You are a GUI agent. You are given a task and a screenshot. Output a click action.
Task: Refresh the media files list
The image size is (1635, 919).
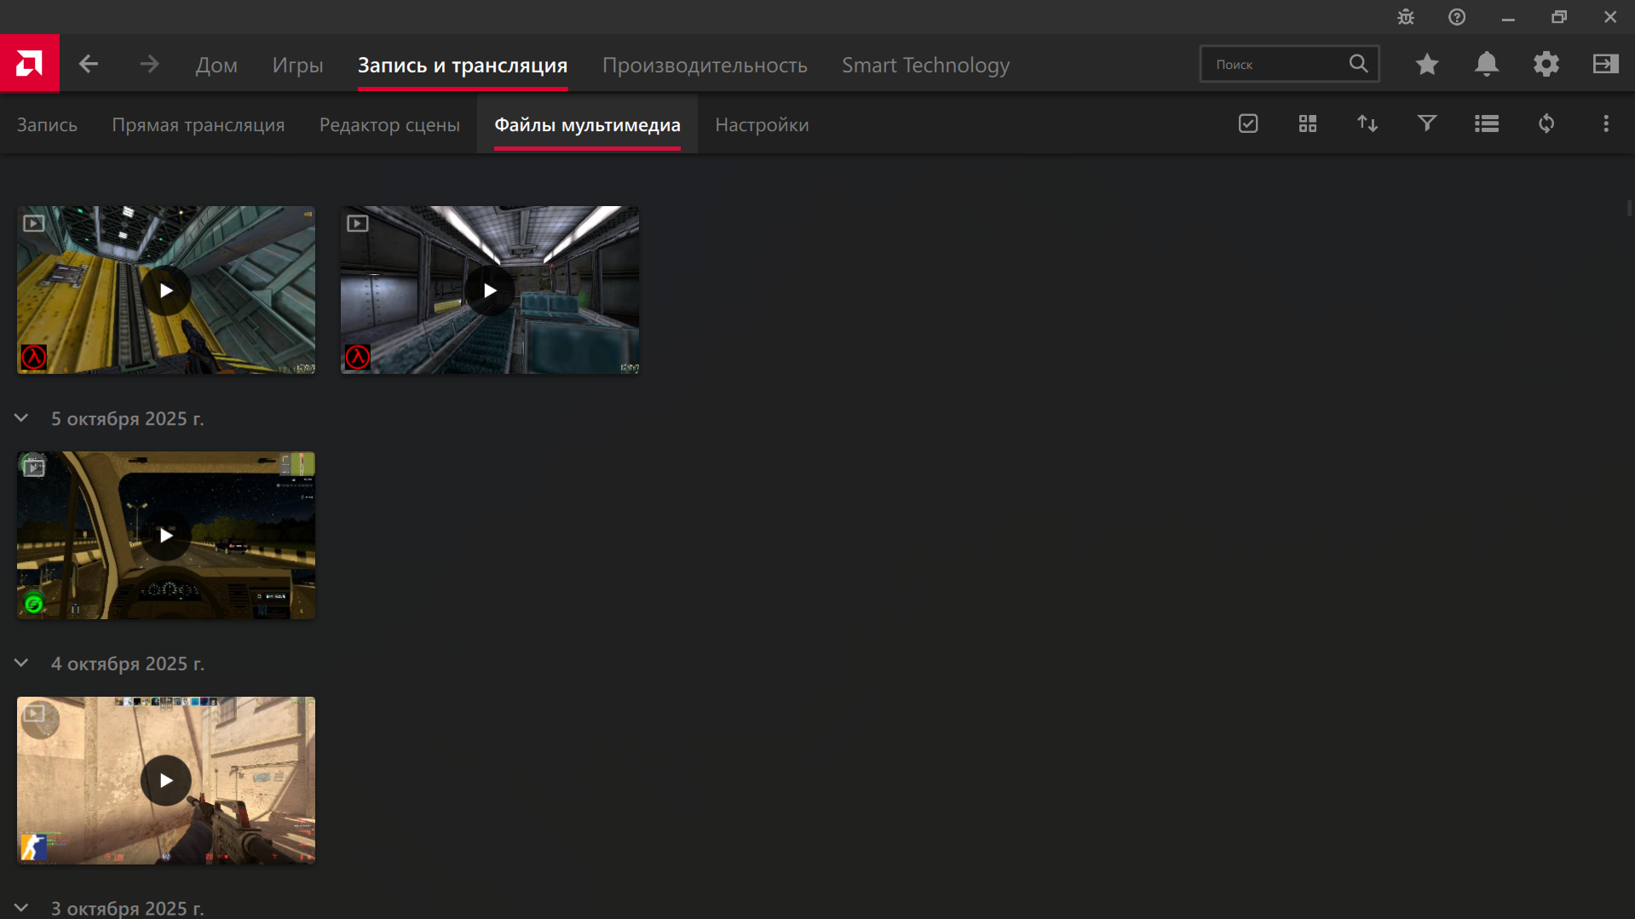tap(1546, 123)
